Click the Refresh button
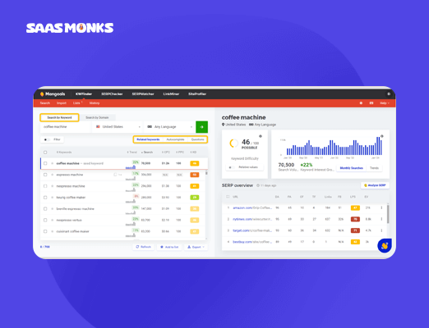The height and width of the screenshot is (328, 429). pyautogui.click(x=143, y=247)
